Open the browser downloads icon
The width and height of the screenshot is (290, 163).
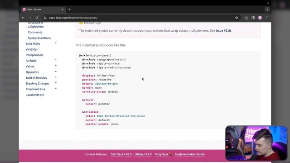click(246, 18)
